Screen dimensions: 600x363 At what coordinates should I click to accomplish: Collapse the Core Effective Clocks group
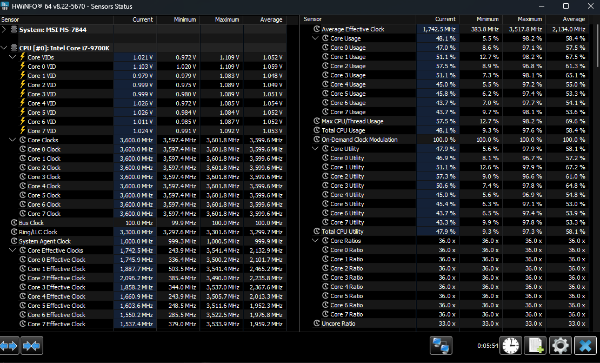[12, 249]
